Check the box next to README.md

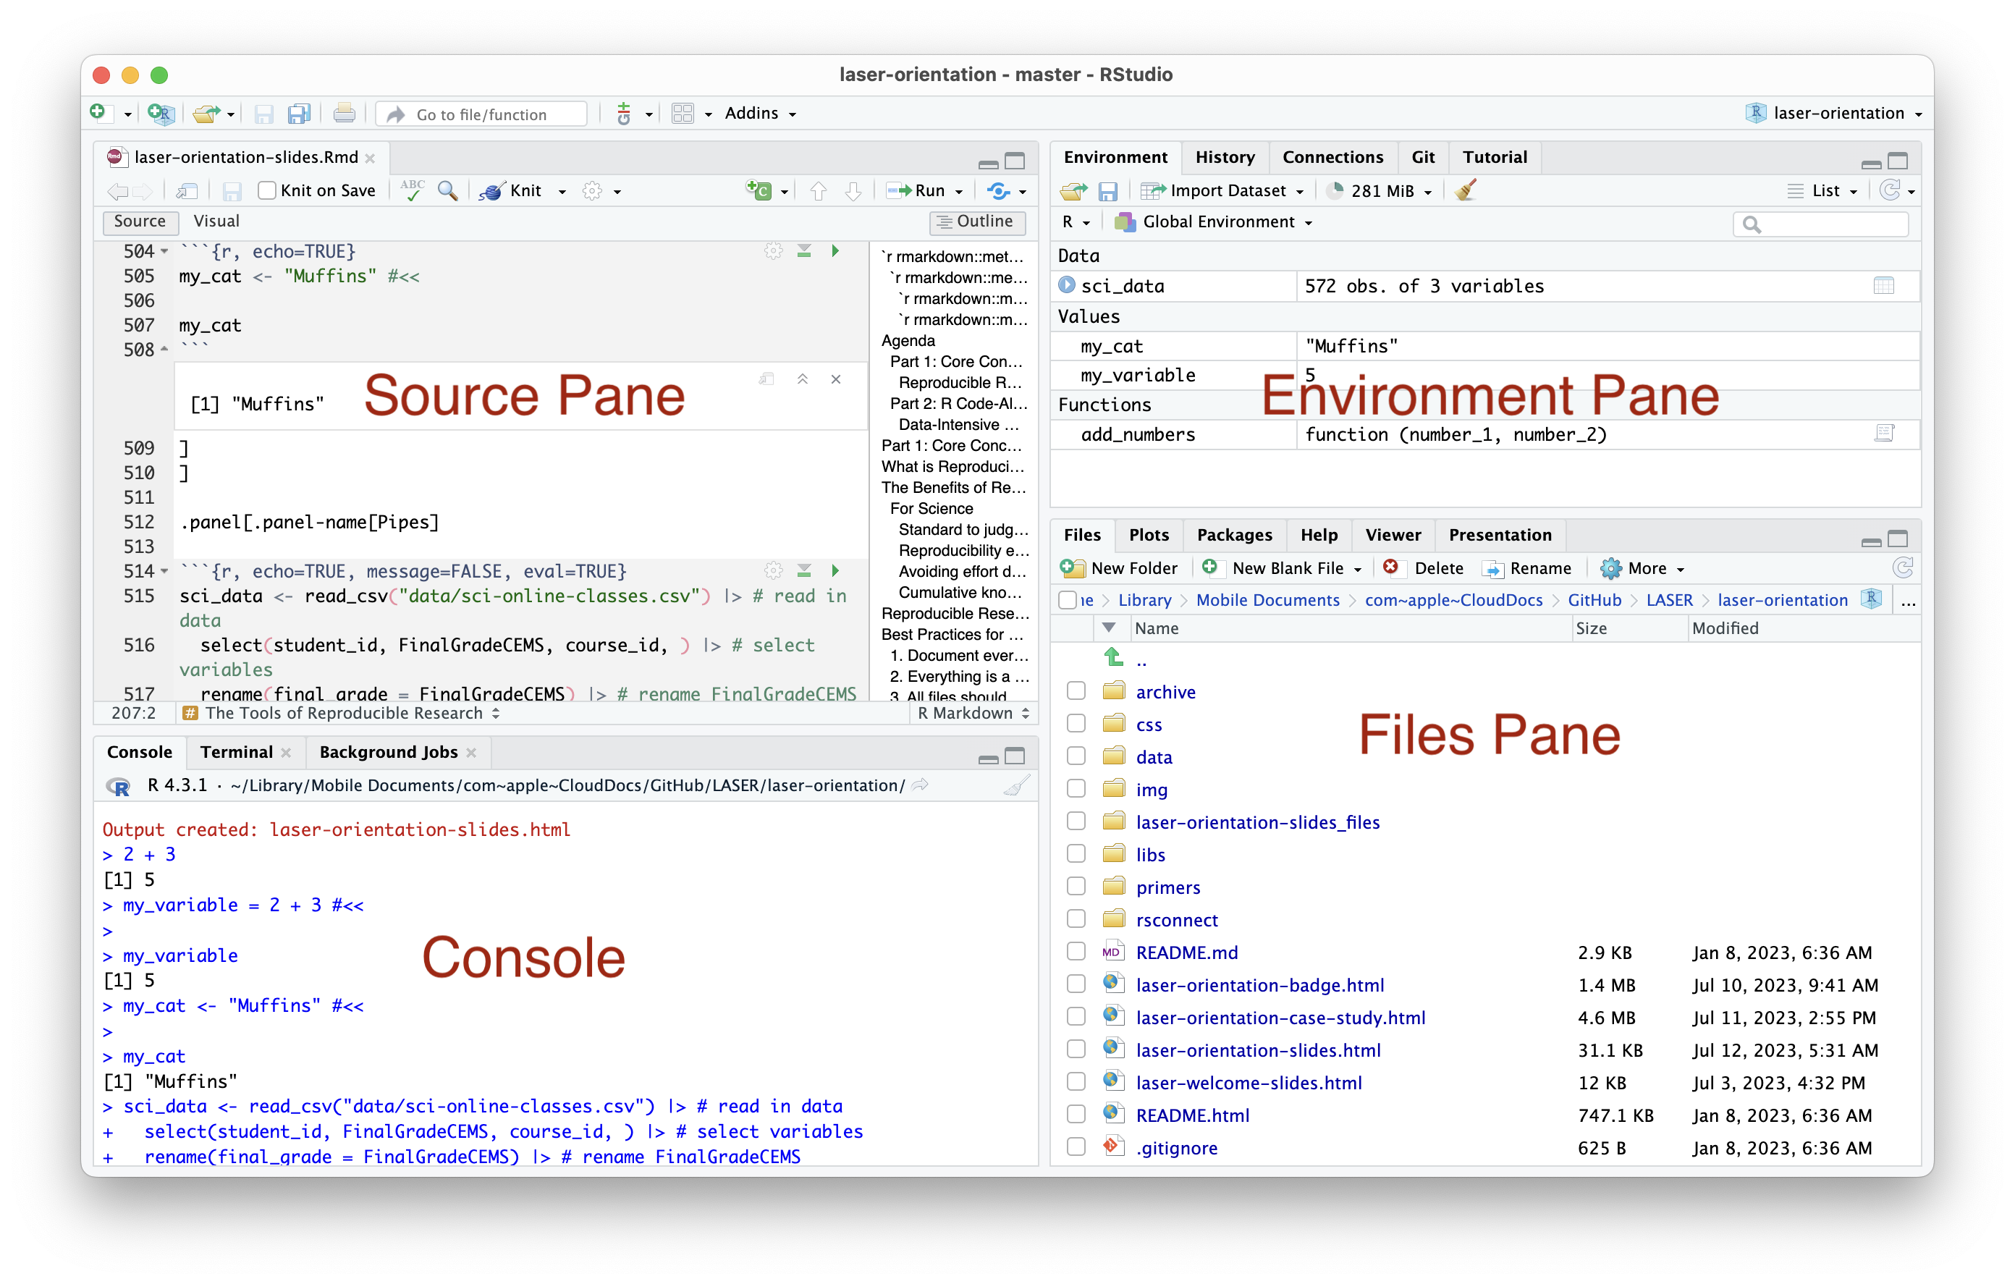coord(1076,953)
